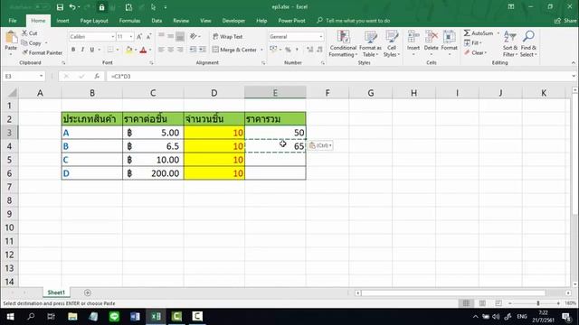This screenshot has height=325, width=579.
Task: Decrease the cell indent
Action: 193,50
